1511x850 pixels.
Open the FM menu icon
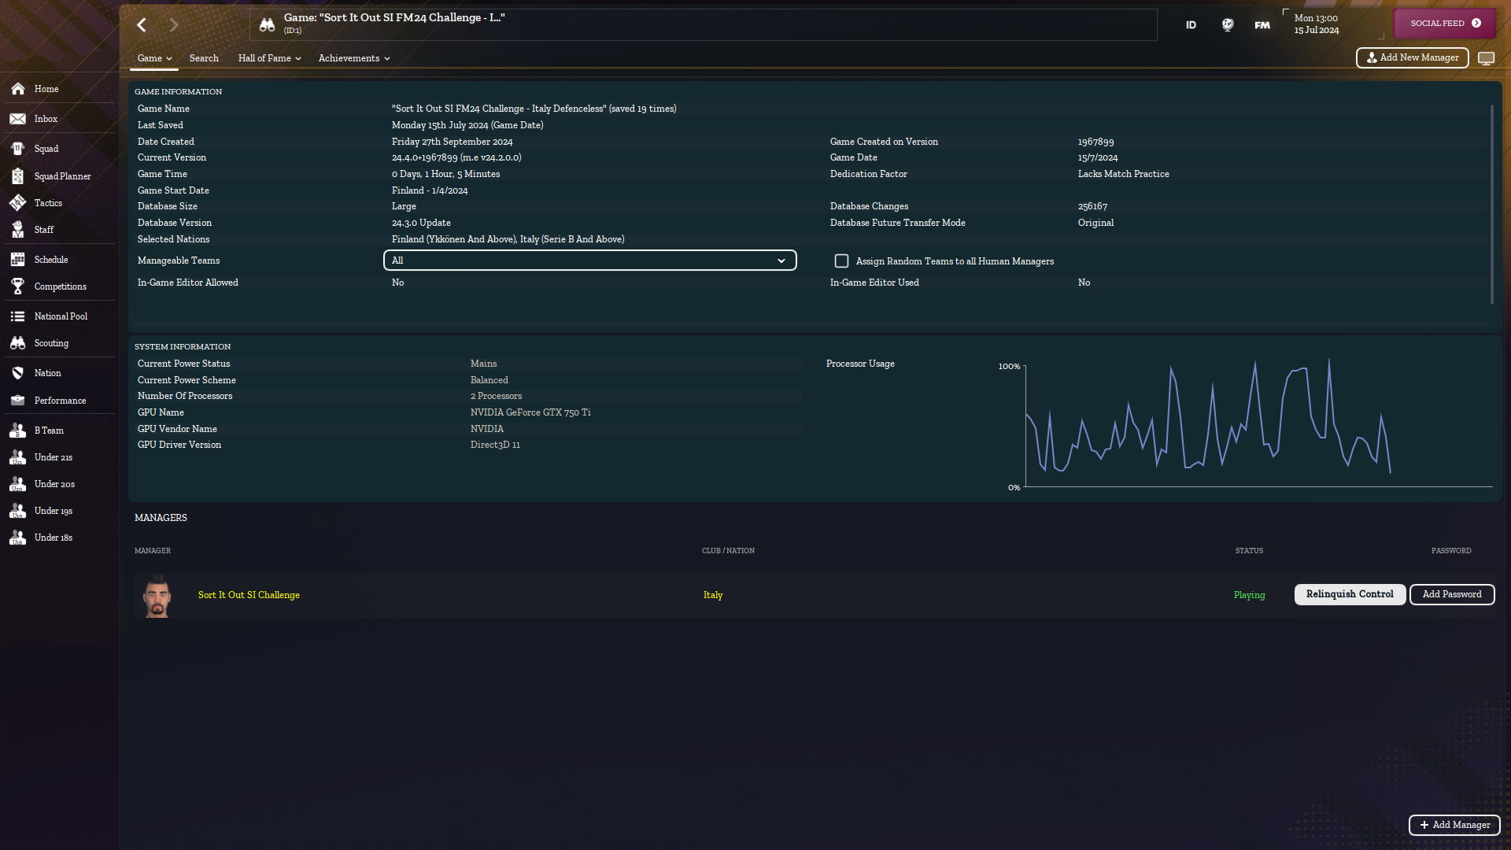tap(1262, 25)
